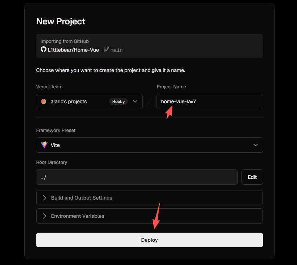Image resolution: width=297 pixels, height=265 pixels.
Task: Open Vercel Team dropdown via its chevron
Action: point(135,101)
